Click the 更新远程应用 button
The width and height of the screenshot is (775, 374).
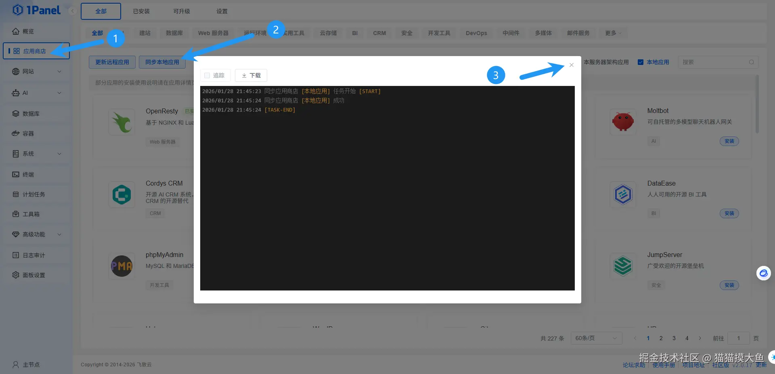point(112,62)
